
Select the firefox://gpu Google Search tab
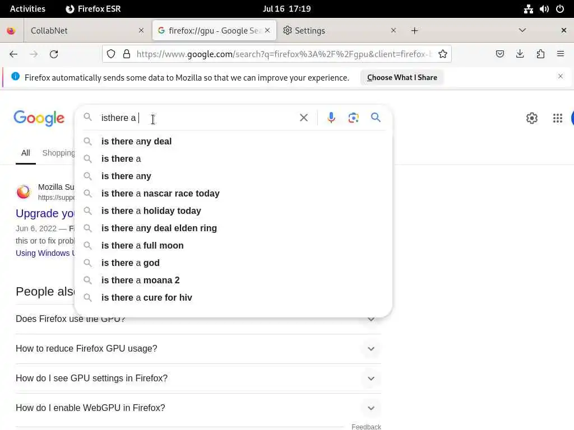[x=214, y=31]
